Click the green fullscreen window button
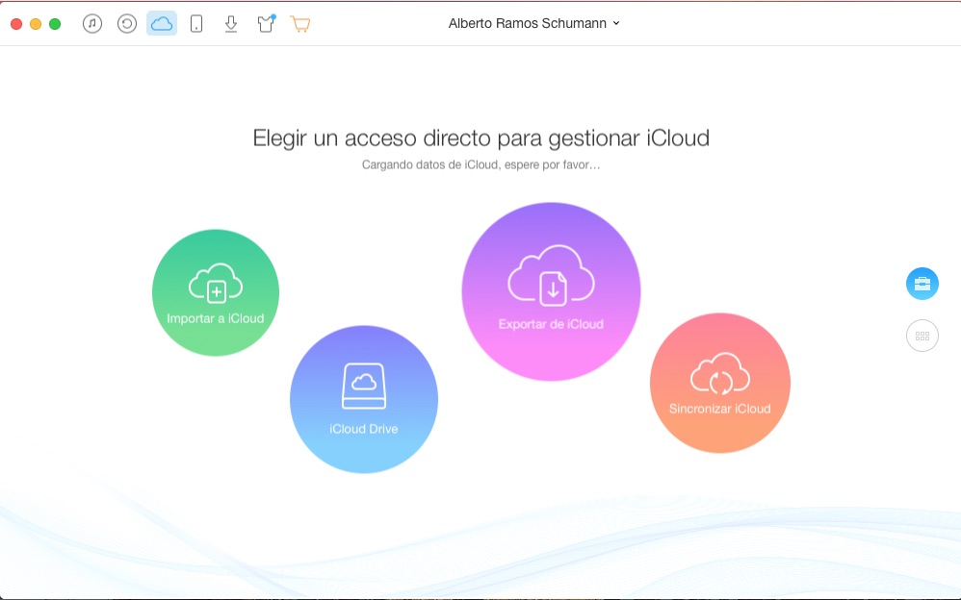961x600 pixels. [x=55, y=24]
